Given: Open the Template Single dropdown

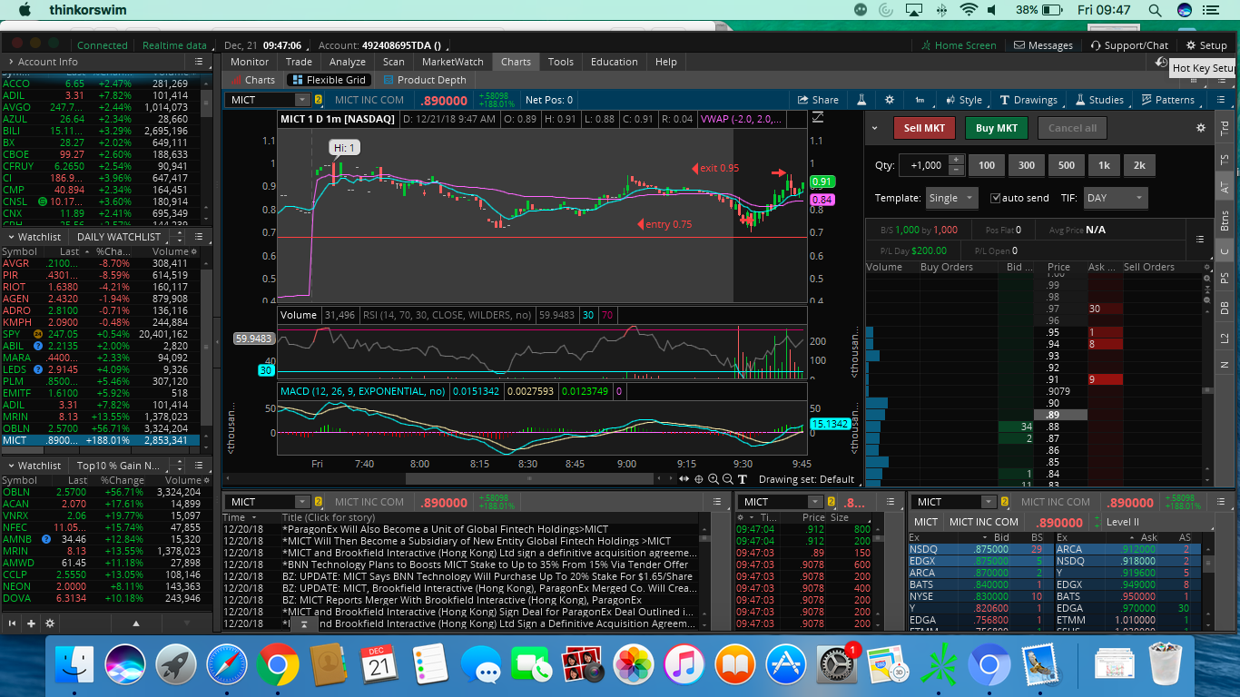Looking at the screenshot, I should pos(950,198).
